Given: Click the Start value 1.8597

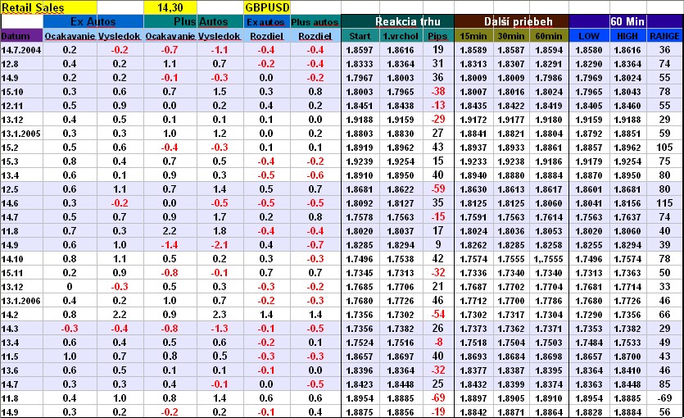Looking at the screenshot, I should click(x=360, y=50).
